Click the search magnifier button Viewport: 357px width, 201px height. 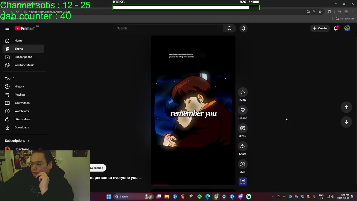tap(230, 28)
